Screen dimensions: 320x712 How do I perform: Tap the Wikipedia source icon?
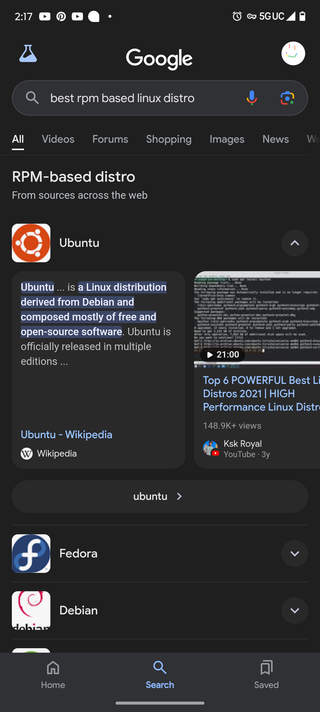point(27,454)
